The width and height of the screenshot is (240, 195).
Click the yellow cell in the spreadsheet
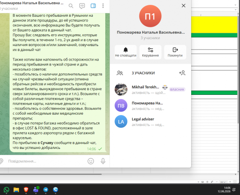[x=214, y=25]
